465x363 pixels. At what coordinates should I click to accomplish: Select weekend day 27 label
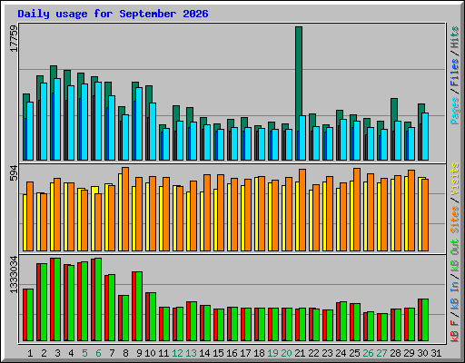point(381,353)
